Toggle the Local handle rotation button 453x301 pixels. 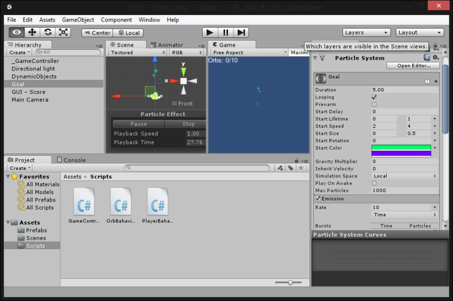tap(128, 33)
